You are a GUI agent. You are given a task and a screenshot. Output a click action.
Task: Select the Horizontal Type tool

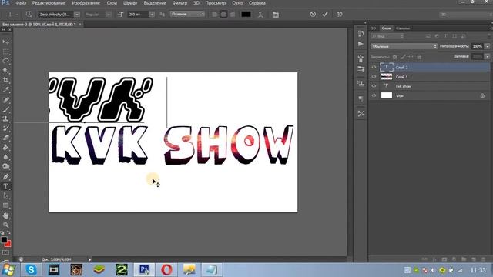[x=5, y=186]
